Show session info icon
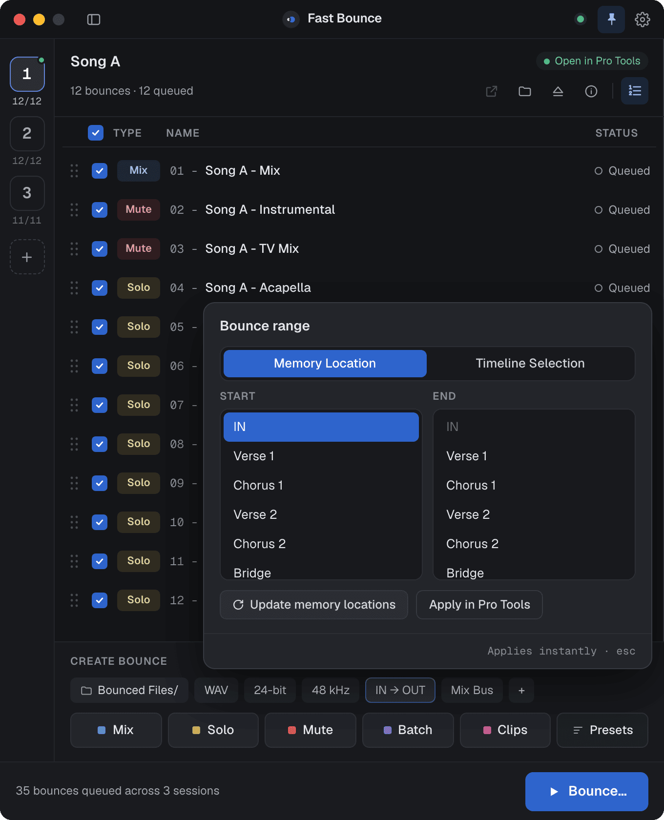 click(x=591, y=91)
